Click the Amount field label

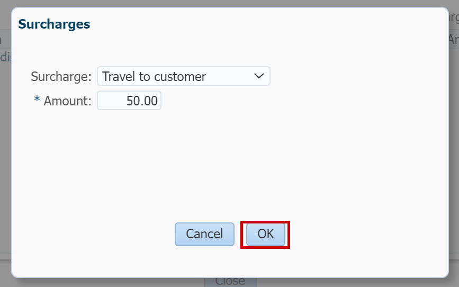67,101
